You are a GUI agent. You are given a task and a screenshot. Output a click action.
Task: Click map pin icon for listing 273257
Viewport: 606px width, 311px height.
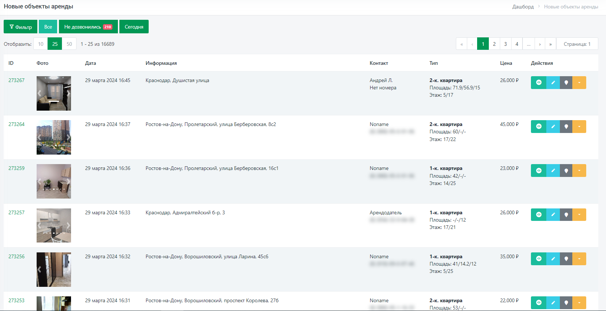coord(566,215)
